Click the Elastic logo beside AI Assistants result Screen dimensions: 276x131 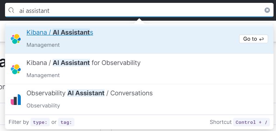click(x=16, y=39)
